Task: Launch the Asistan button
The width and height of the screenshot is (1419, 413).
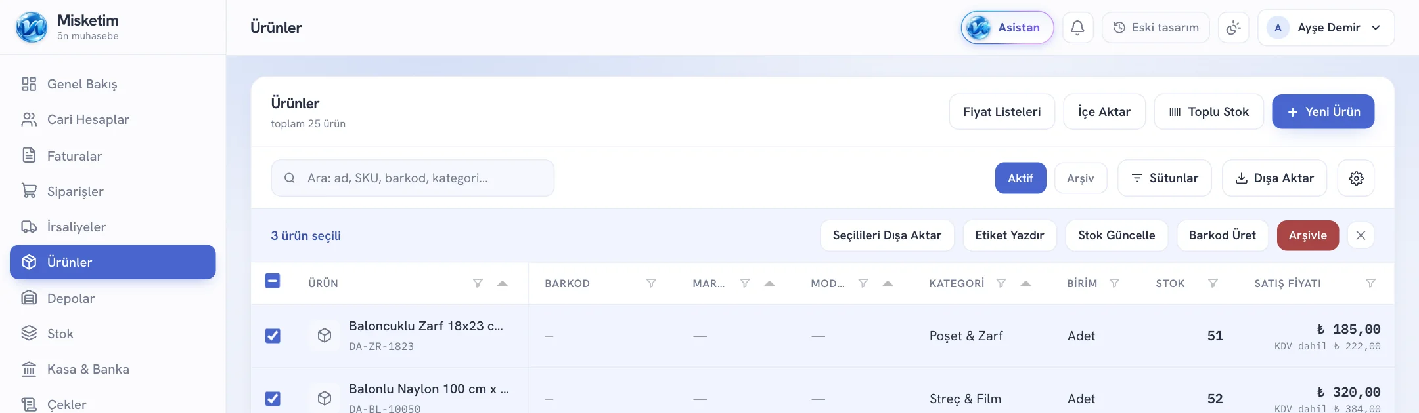Action: [1007, 28]
